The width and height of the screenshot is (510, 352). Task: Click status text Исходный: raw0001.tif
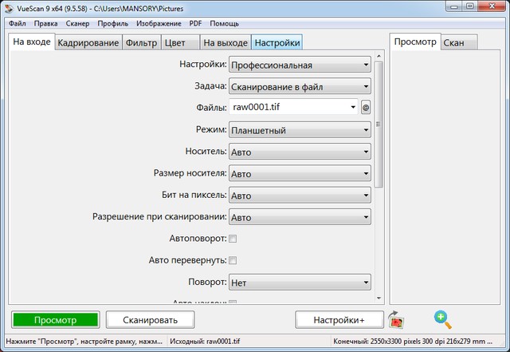(205, 342)
